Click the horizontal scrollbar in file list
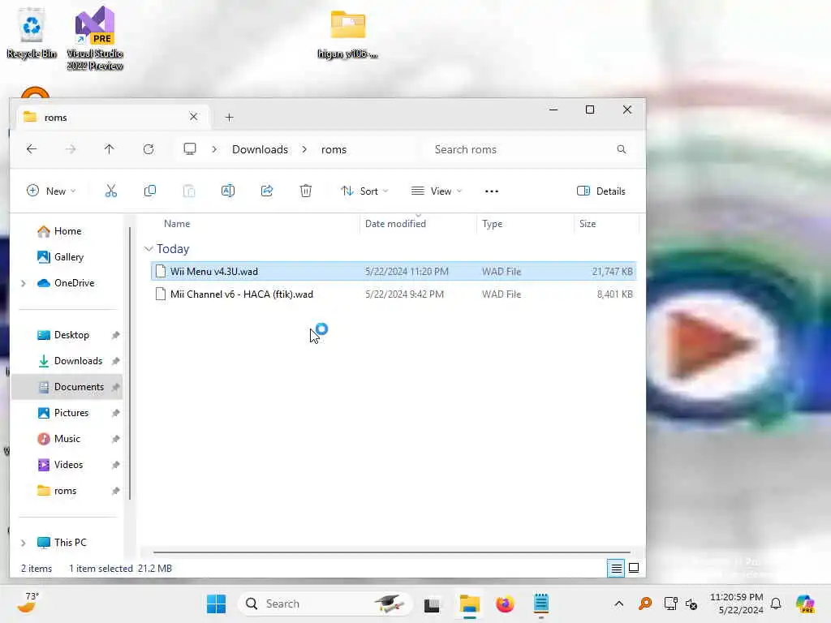 click(391, 552)
